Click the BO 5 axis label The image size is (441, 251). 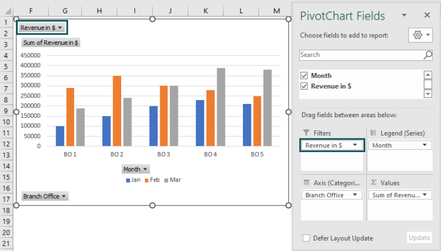pos(257,154)
